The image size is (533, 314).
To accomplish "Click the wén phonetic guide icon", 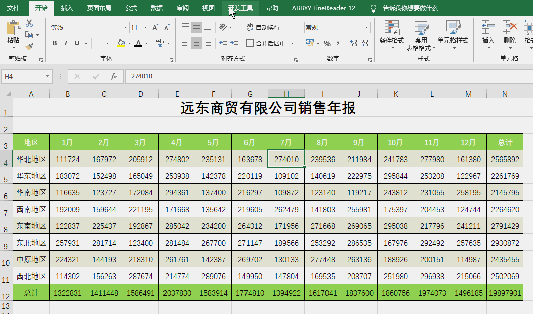I will pos(160,43).
